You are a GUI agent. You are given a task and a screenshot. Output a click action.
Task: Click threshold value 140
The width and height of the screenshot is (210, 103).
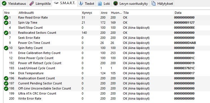coord(84,33)
